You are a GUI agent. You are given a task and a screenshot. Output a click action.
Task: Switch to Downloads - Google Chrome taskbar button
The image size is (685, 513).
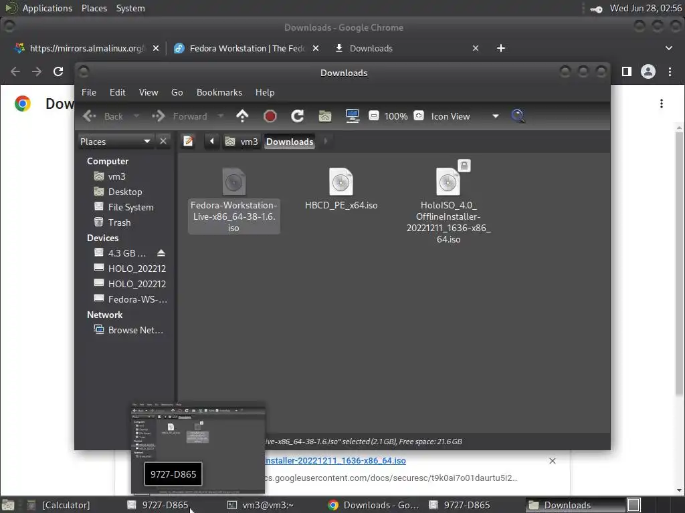tap(375, 505)
